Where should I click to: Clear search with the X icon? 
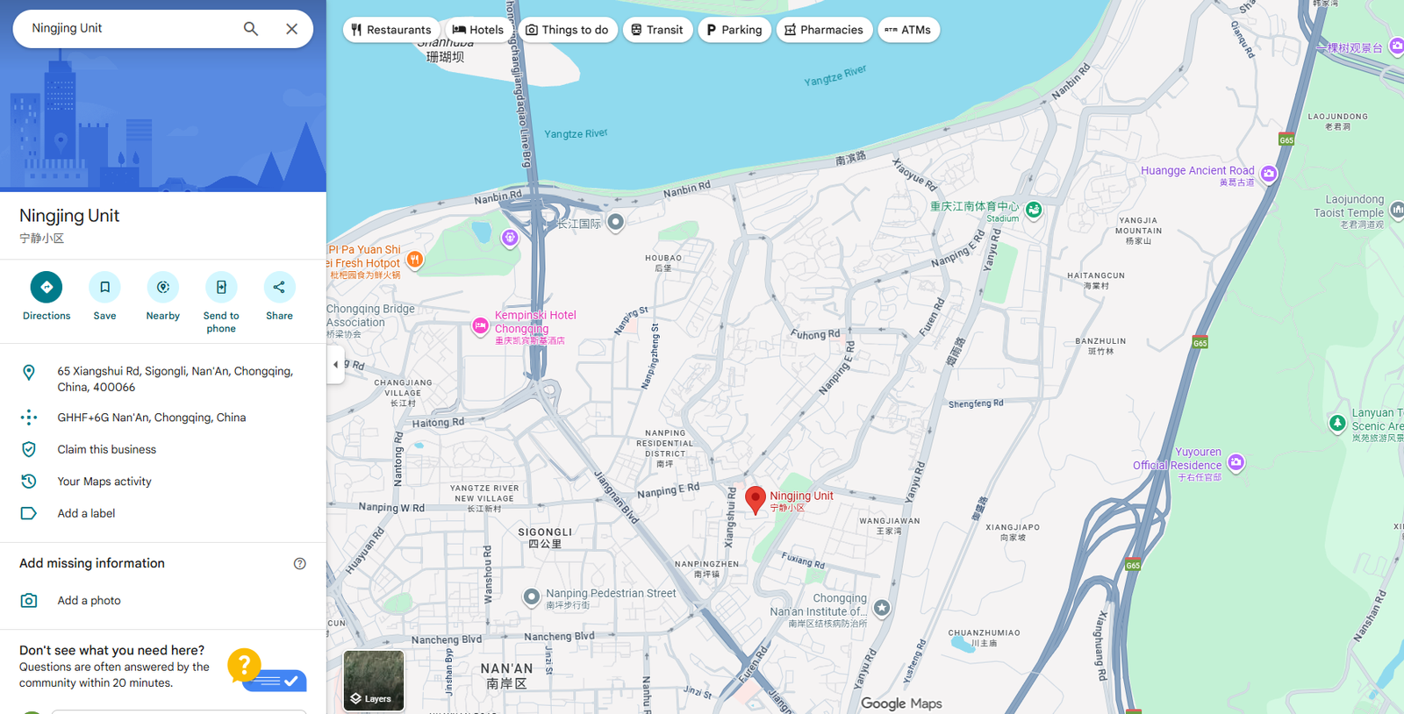coord(291,29)
